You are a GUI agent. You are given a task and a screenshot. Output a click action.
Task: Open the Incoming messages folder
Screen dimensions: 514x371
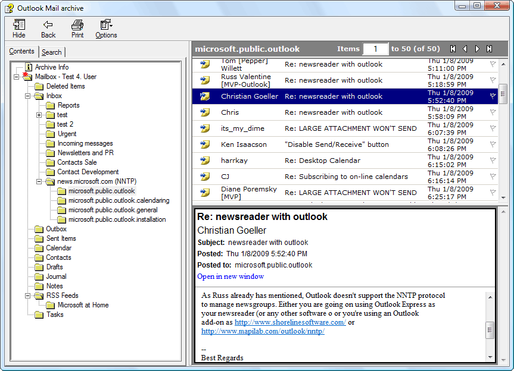[x=85, y=143]
